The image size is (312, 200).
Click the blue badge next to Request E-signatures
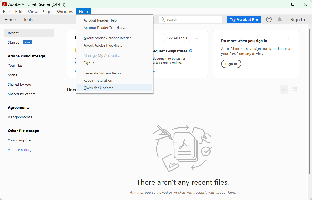(x=191, y=51)
